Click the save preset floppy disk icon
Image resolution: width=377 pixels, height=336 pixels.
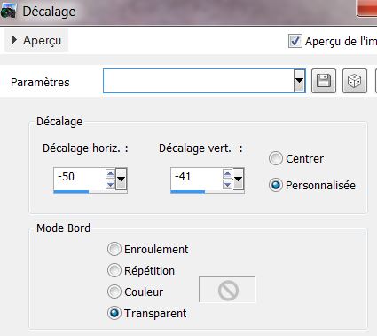pyautogui.click(x=324, y=81)
